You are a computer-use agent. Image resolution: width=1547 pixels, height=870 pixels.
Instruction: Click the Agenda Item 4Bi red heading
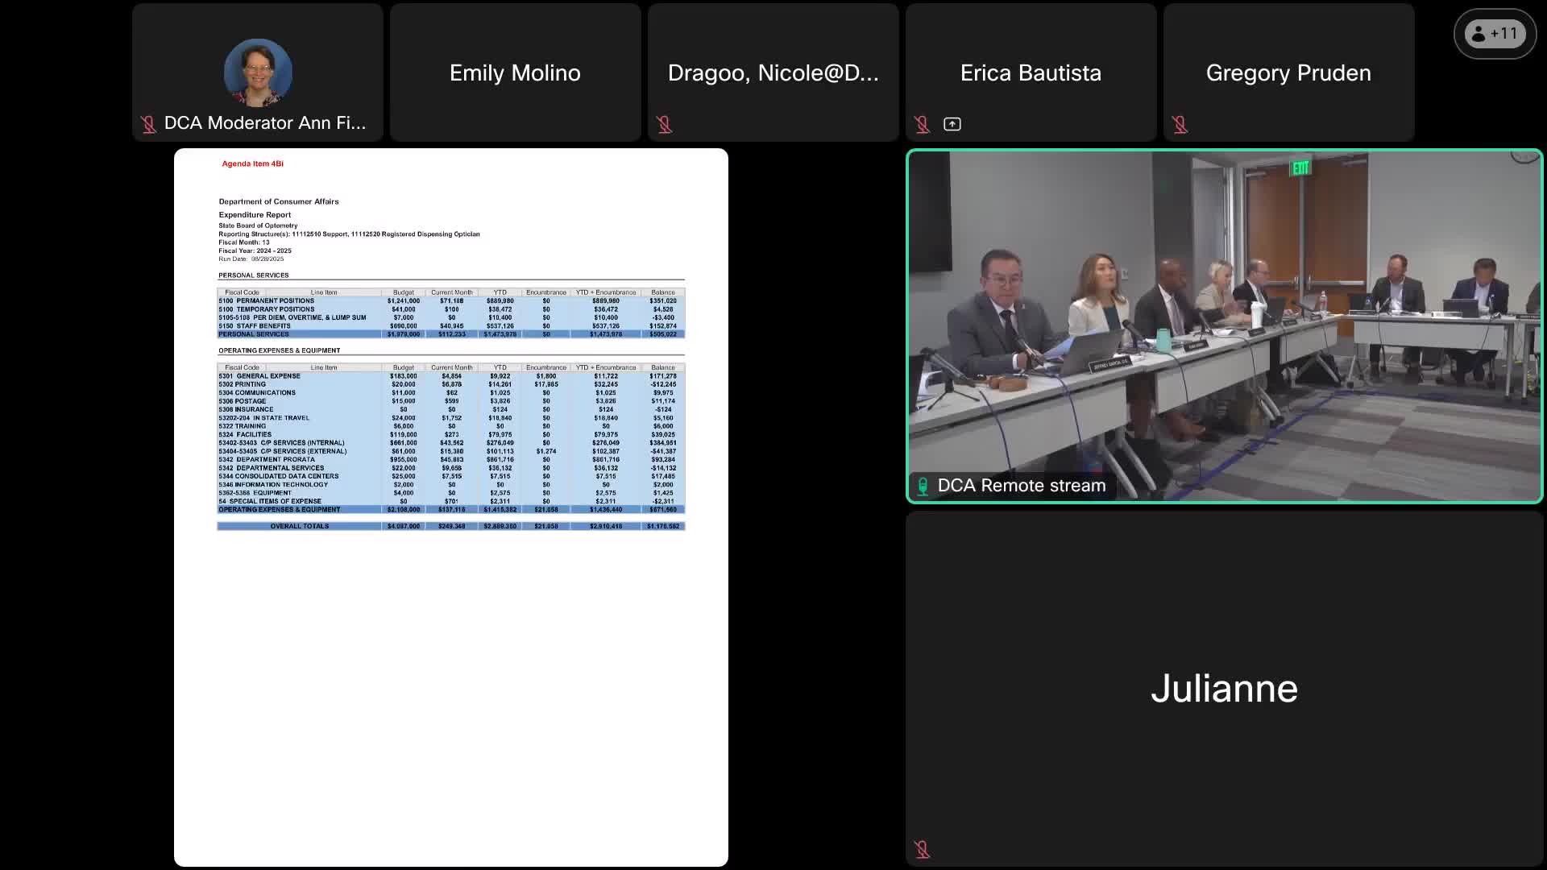pyautogui.click(x=252, y=164)
